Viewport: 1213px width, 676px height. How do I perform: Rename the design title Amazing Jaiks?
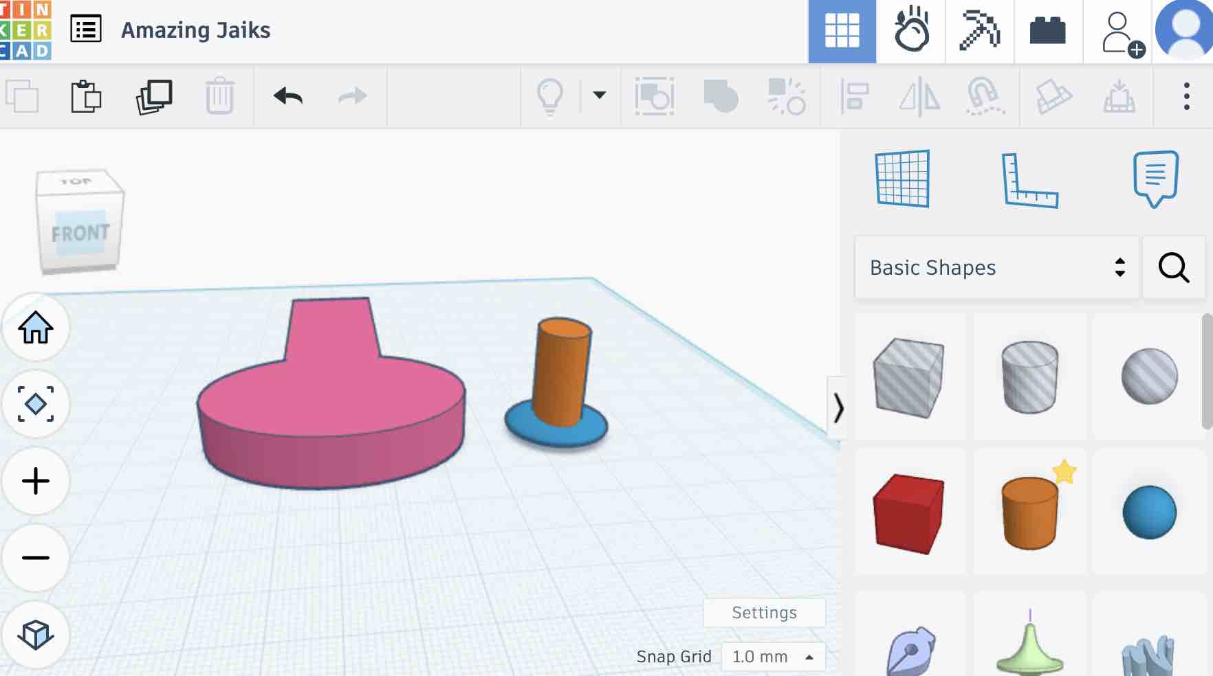pyautogui.click(x=195, y=30)
